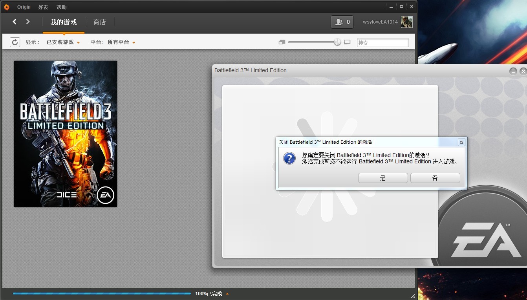Maximize the Origin window
This screenshot has width=527, height=300.
tap(401, 7)
